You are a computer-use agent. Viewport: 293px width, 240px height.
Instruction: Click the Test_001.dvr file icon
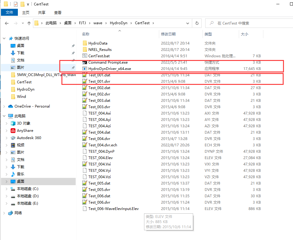[x=85, y=82]
